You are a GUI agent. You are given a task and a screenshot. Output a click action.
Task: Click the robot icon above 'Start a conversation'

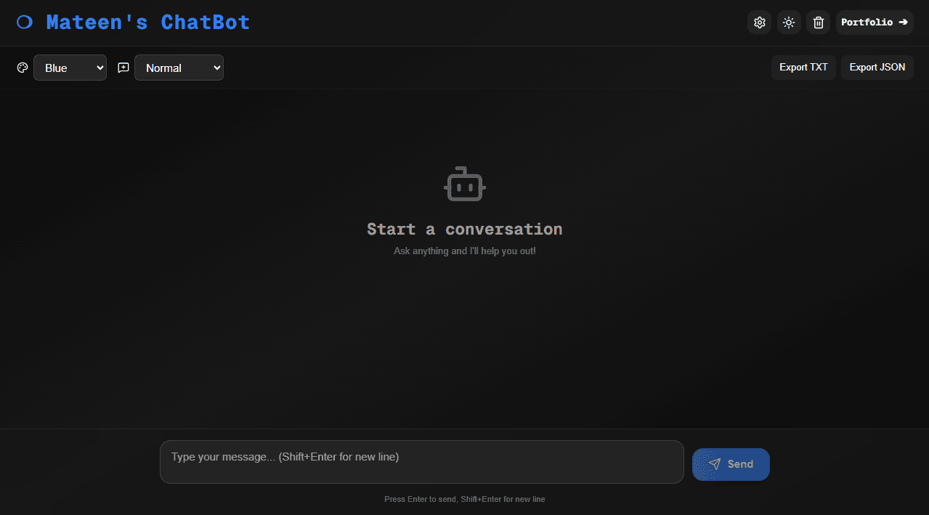[x=464, y=184]
